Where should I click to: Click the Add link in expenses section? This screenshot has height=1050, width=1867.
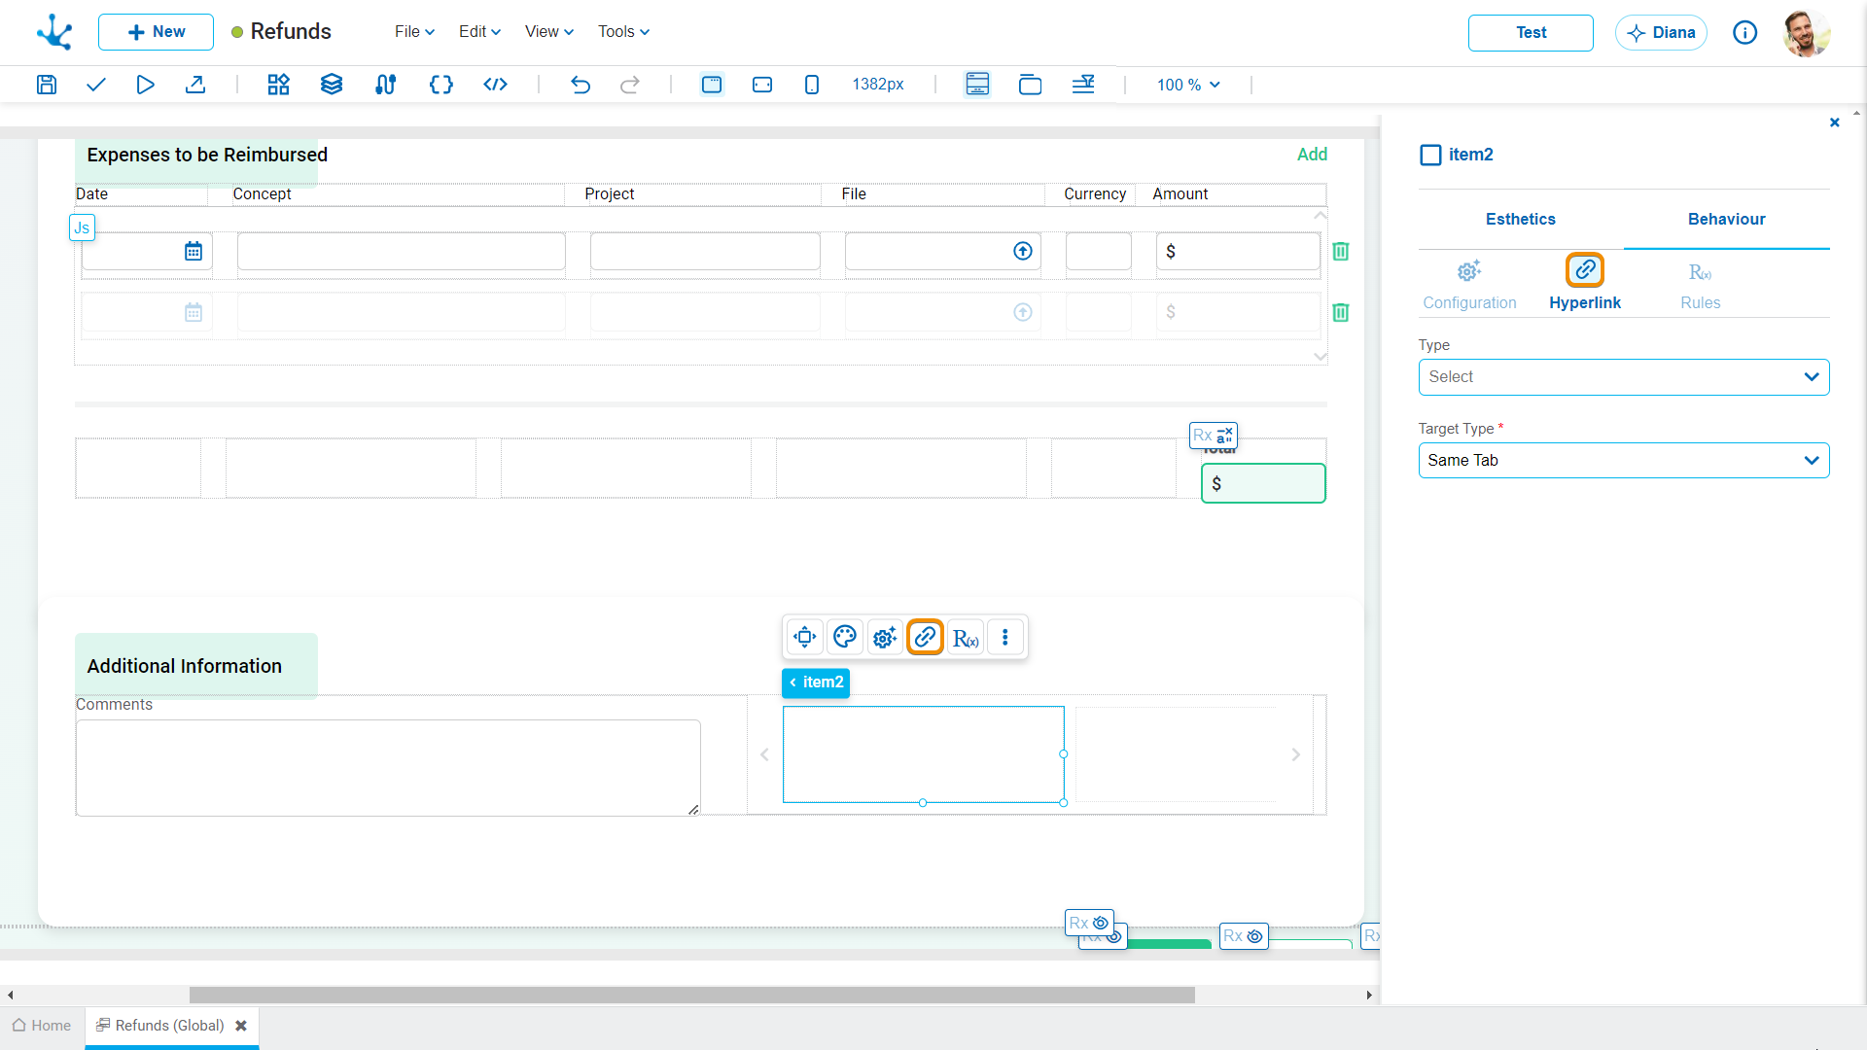[x=1312, y=155]
